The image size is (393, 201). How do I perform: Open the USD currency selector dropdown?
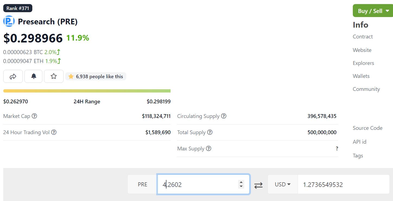click(283, 184)
